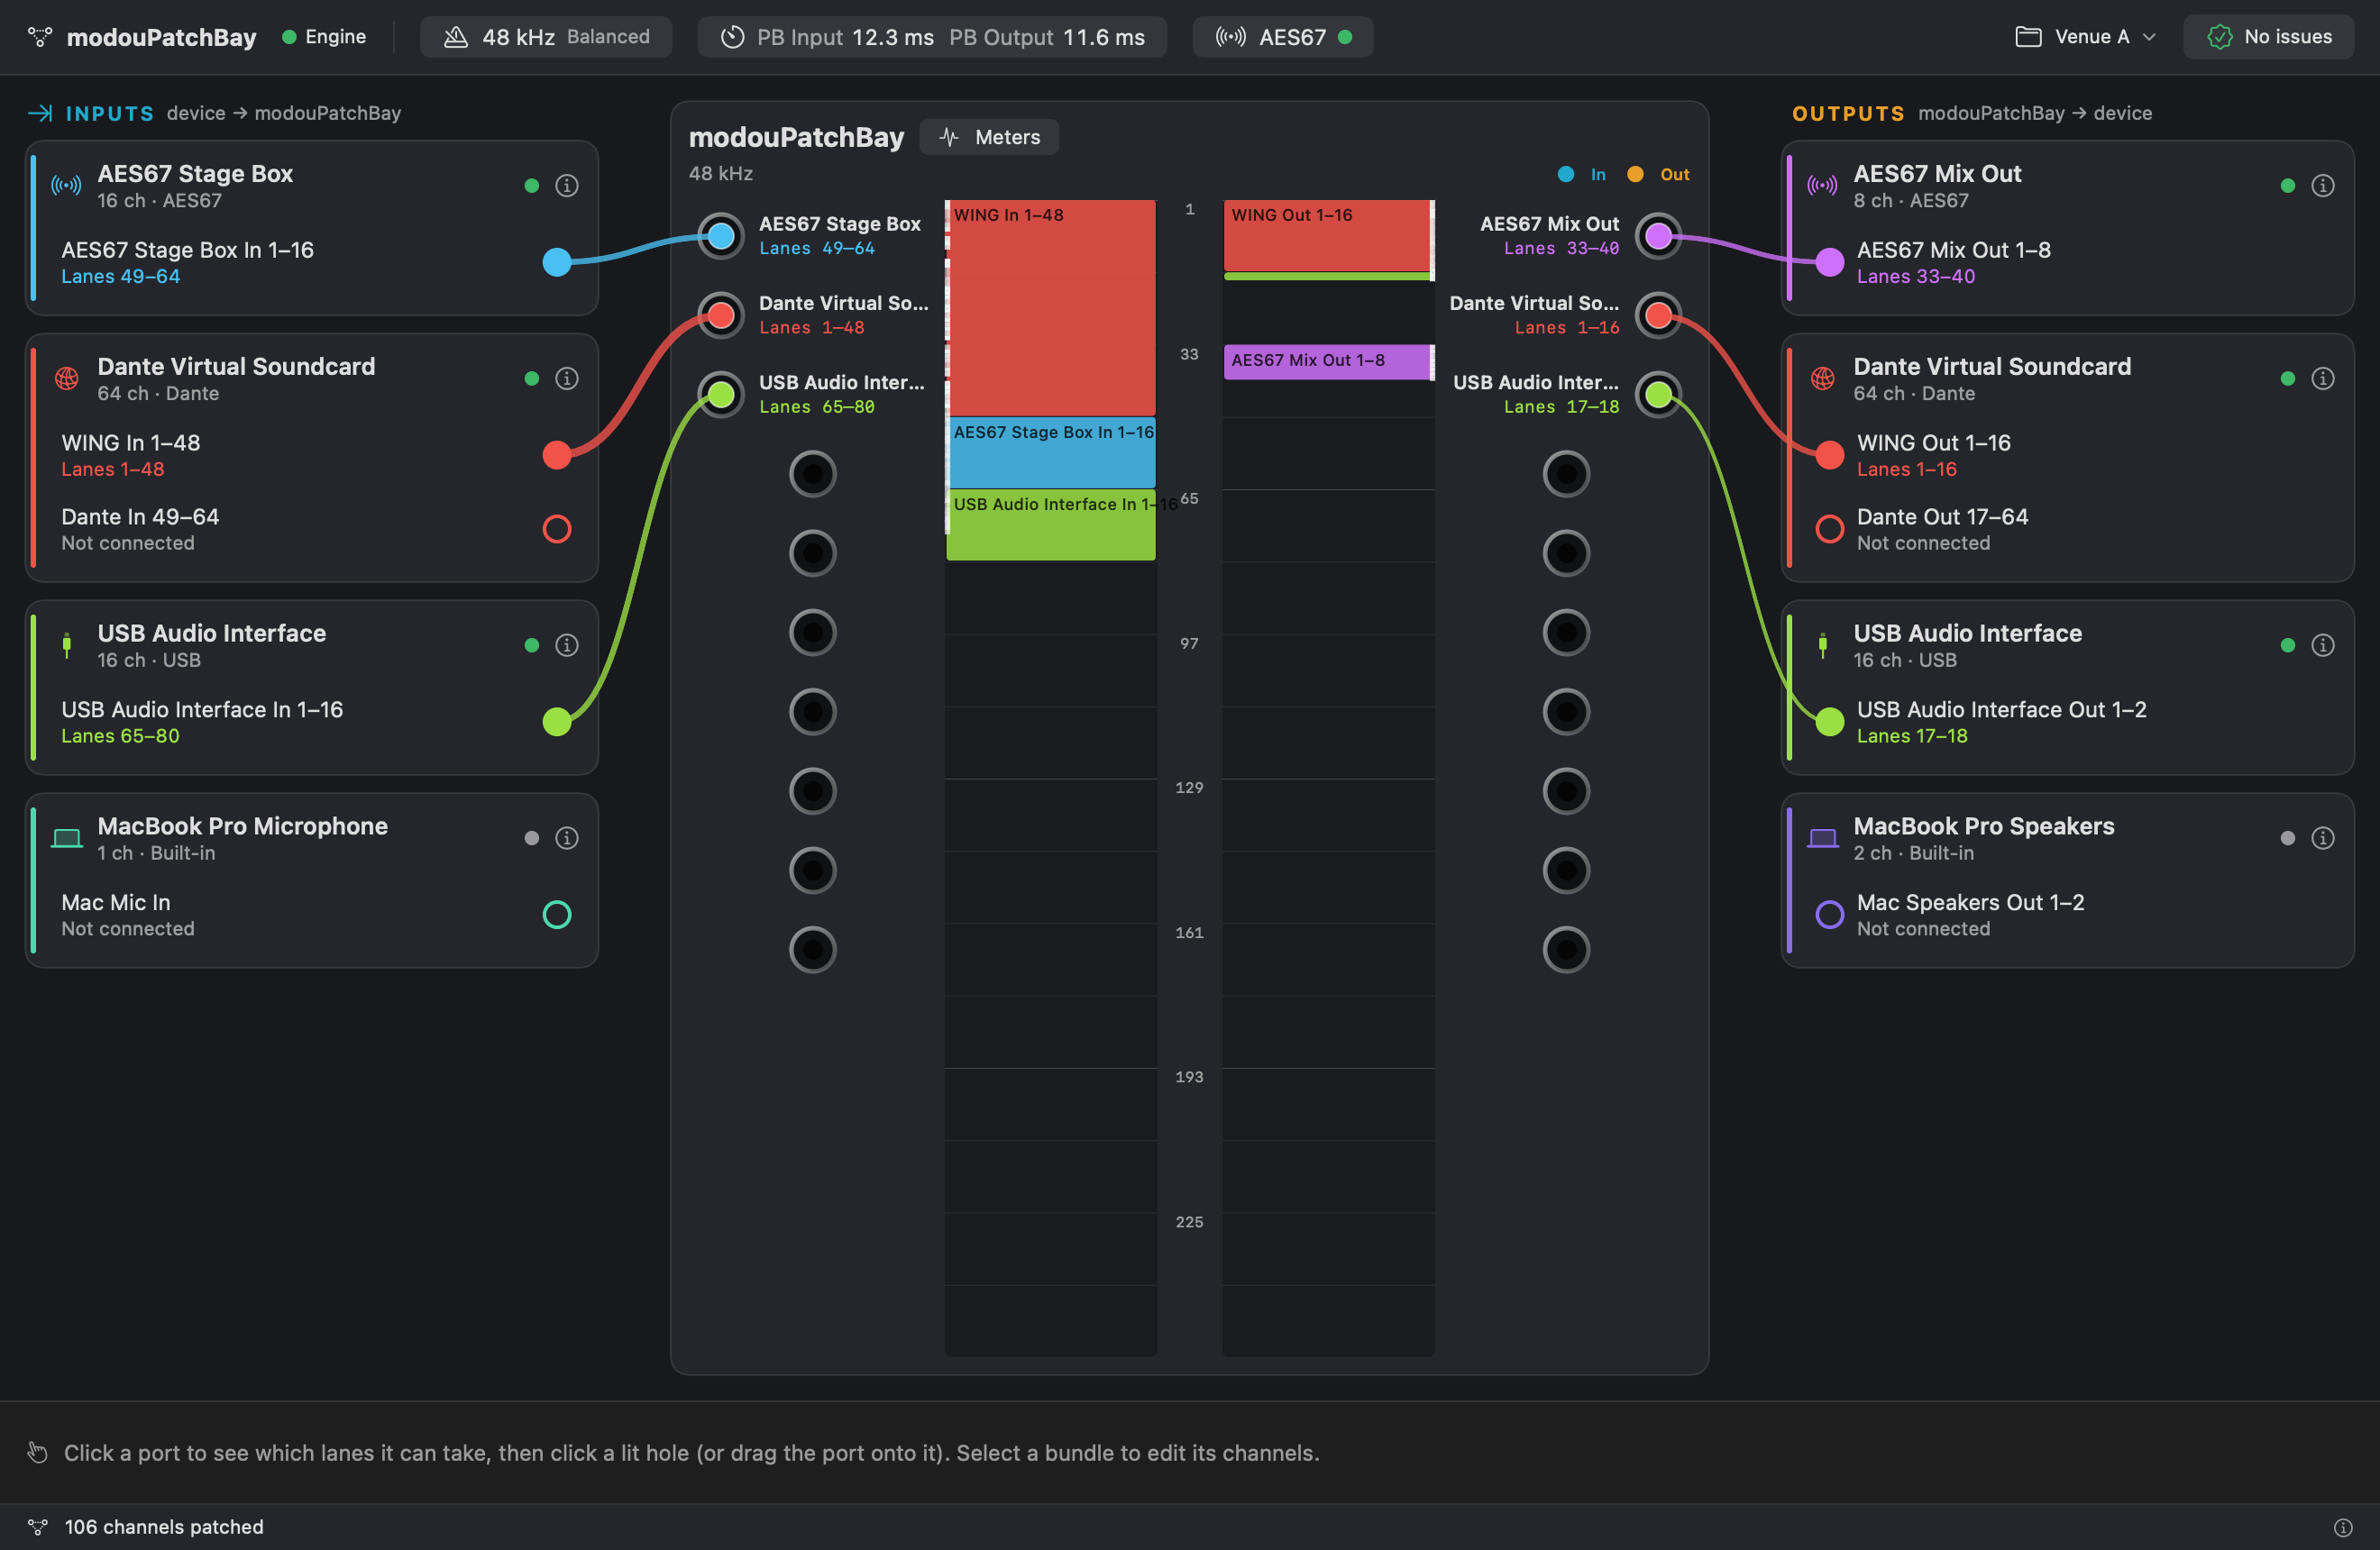Click the WING In 1–48 input port dot
This screenshot has width=2380, height=1550.
(557, 455)
